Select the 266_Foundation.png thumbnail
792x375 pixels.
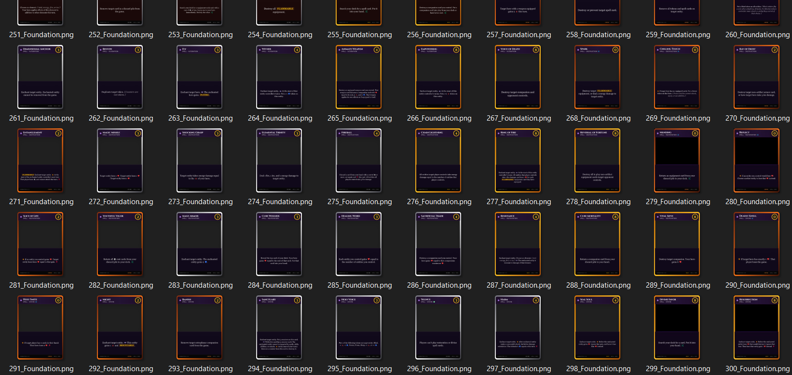tap(438, 77)
